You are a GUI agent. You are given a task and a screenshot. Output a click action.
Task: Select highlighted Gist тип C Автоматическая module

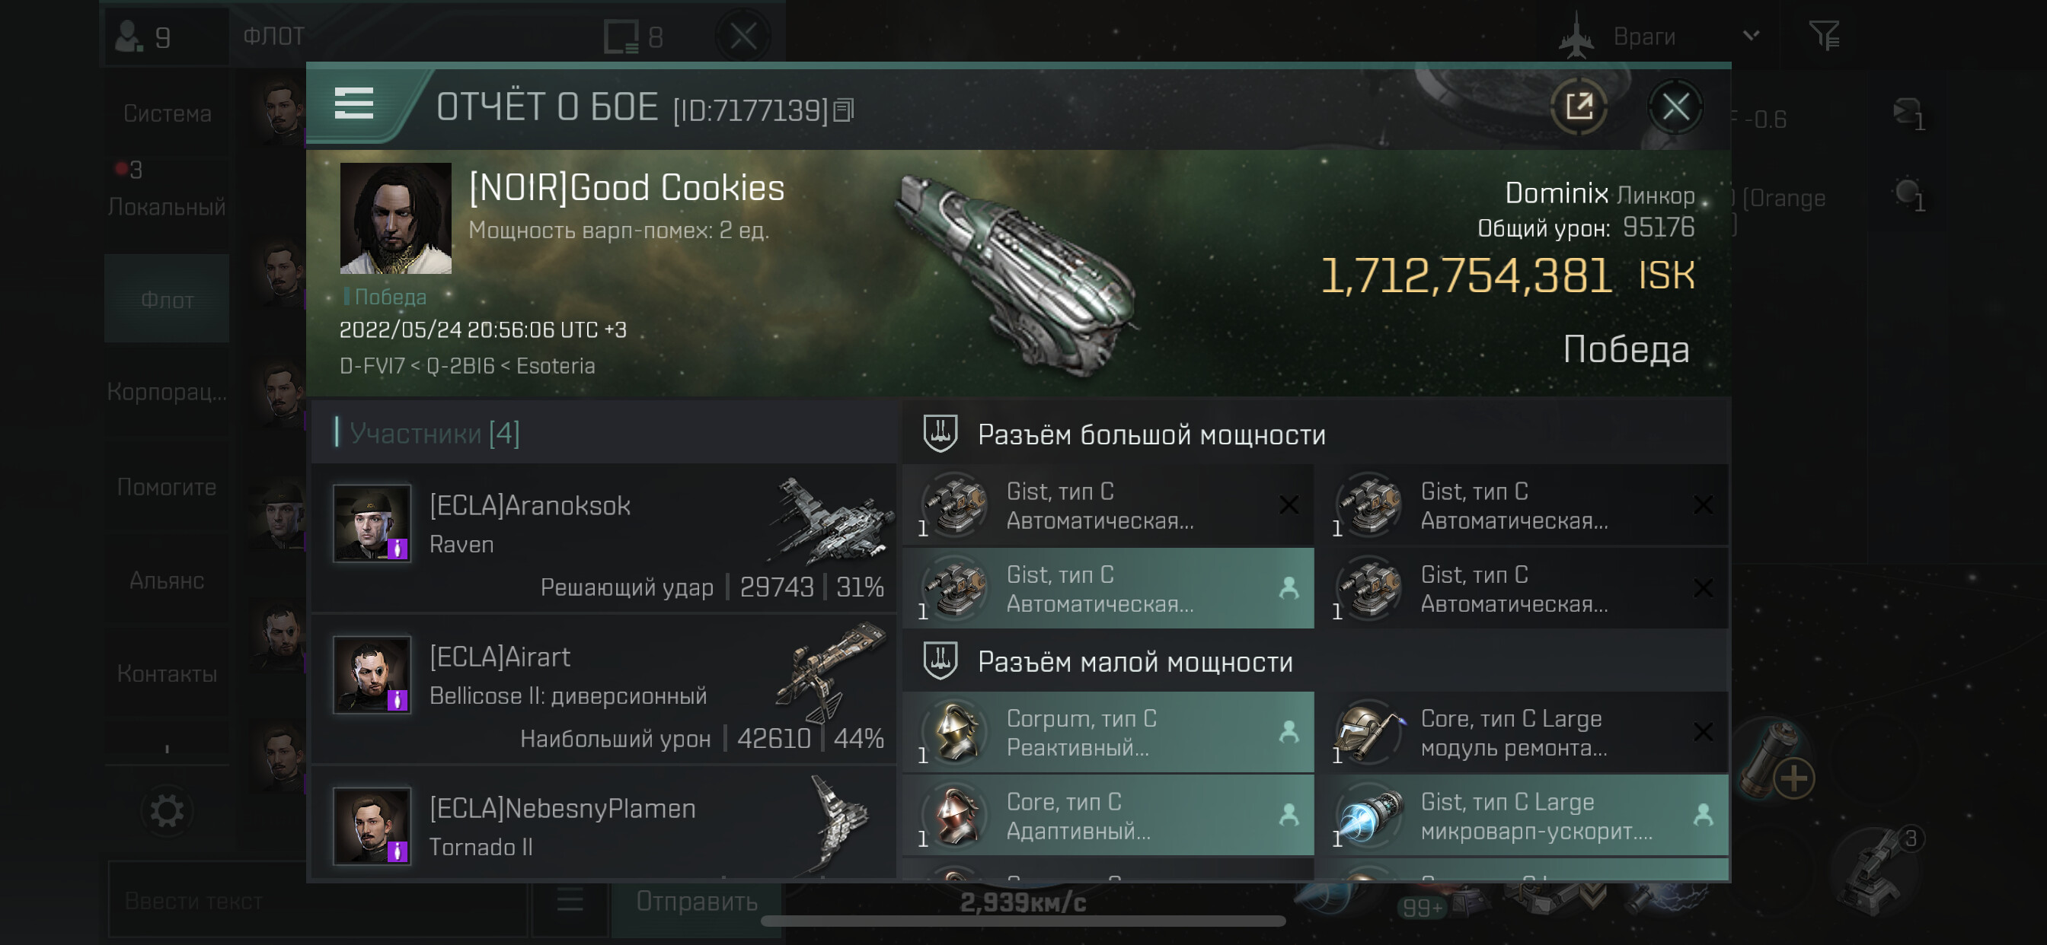coord(1108,588)
